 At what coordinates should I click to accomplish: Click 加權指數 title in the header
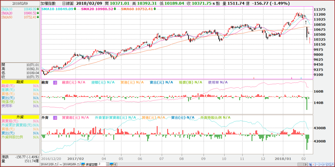coord(48,3)
